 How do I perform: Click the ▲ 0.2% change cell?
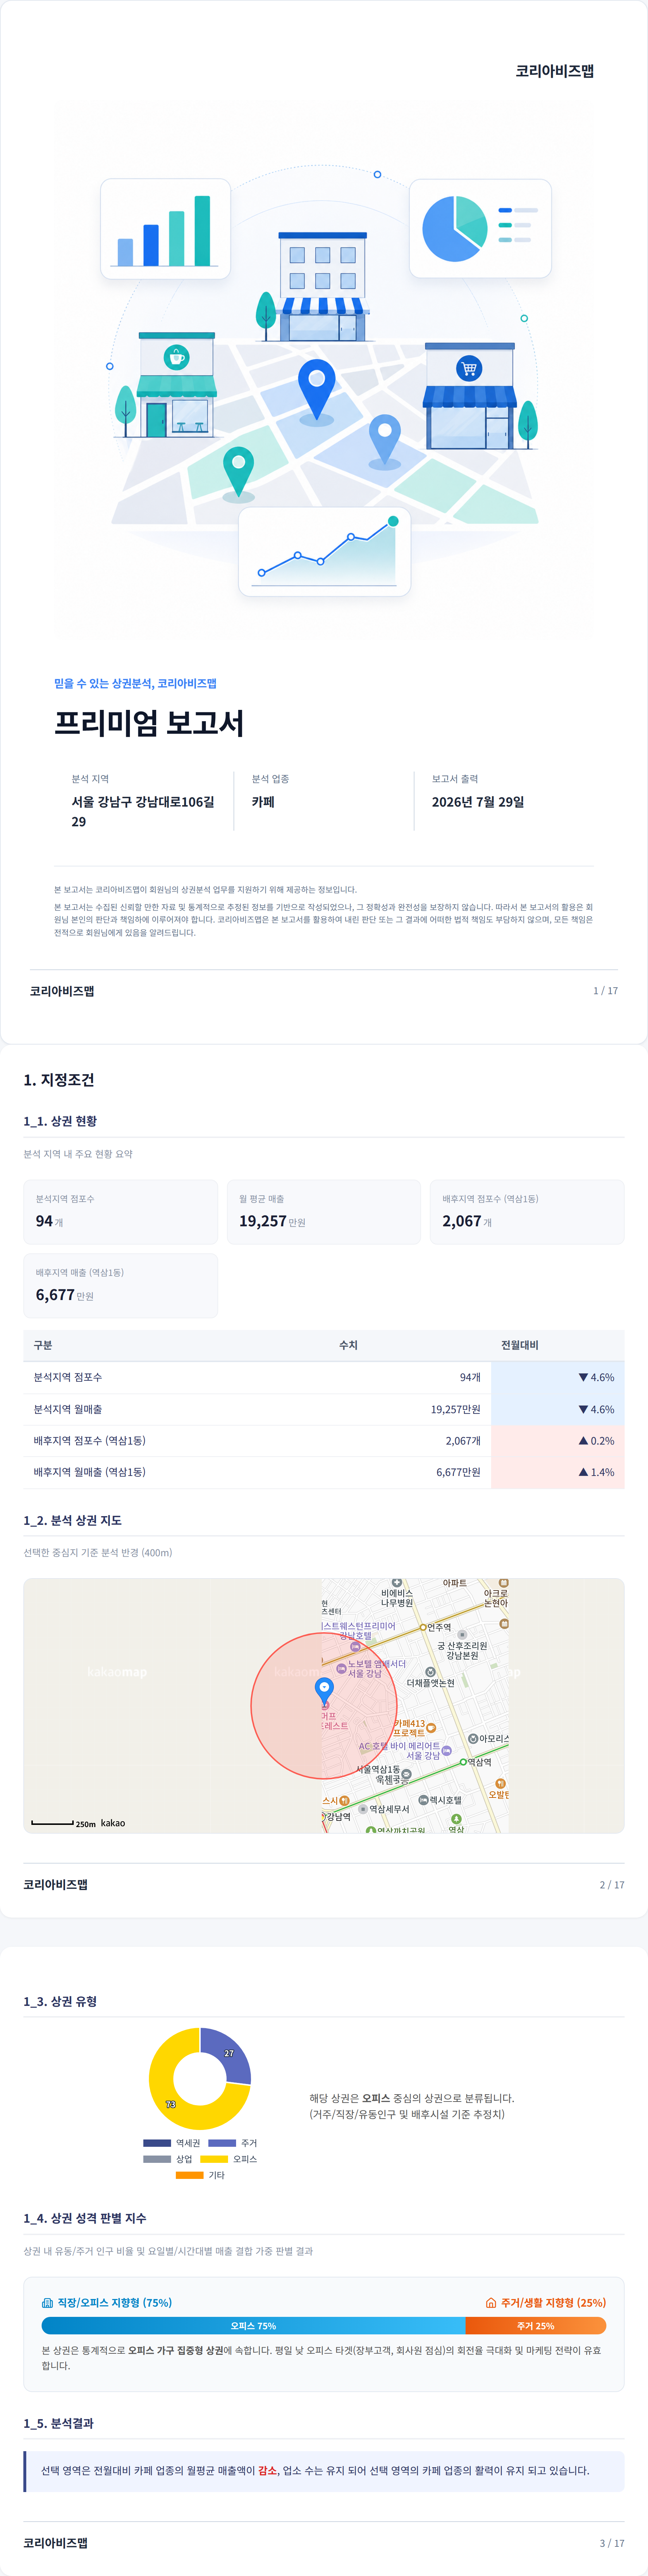click(557, 1441)
